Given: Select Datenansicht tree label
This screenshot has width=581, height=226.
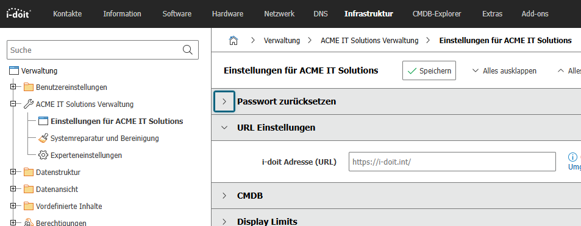Looking at the screenshot, I should pos(57,190).
